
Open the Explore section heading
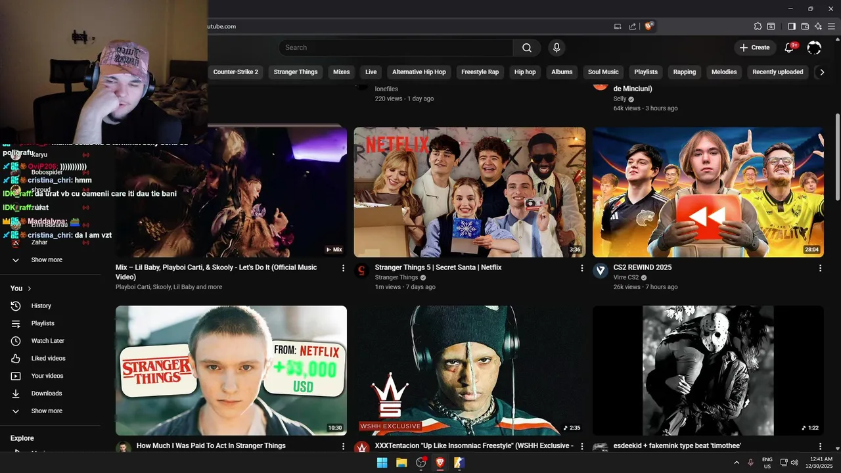click(x=22, y=438)
